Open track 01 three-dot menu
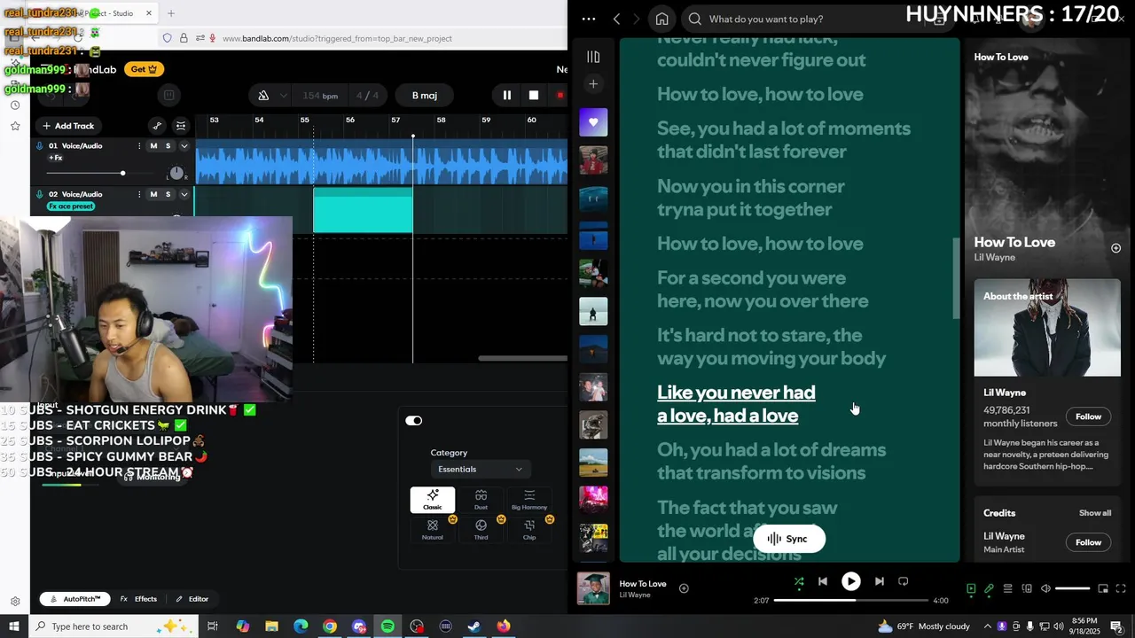Screen dimensions: 1135x638 [x=139, y=146]
